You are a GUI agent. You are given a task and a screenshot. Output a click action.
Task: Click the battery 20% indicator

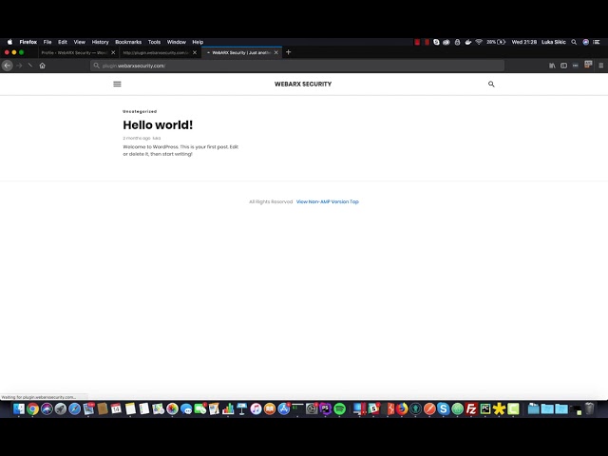[x=496, y=42]
